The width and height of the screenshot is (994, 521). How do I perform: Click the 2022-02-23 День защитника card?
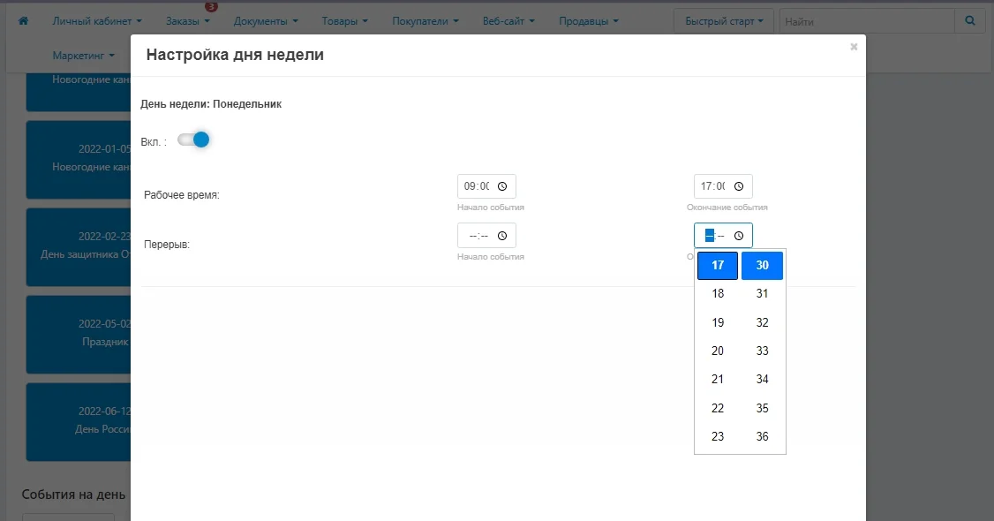[x=79, y=246]
